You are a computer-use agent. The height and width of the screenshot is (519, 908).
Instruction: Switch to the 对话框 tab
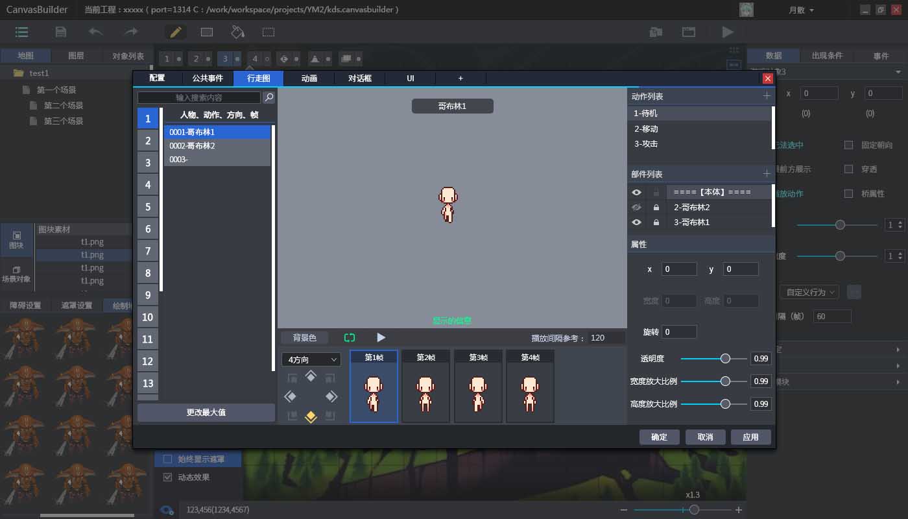360,78
